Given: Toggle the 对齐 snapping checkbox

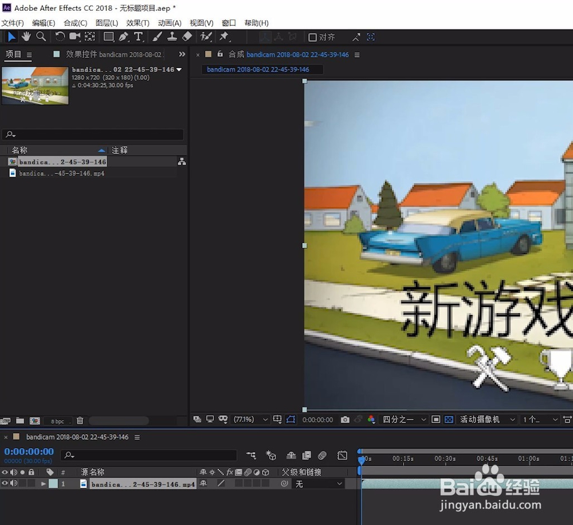Looking at the screenshot, I should (x=312, y=37).
